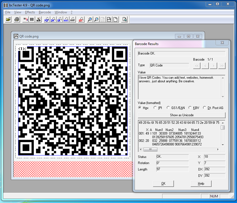Go to next barcode with > button
The height and width of the screenshot is (203, 237).
click(213, 66)
